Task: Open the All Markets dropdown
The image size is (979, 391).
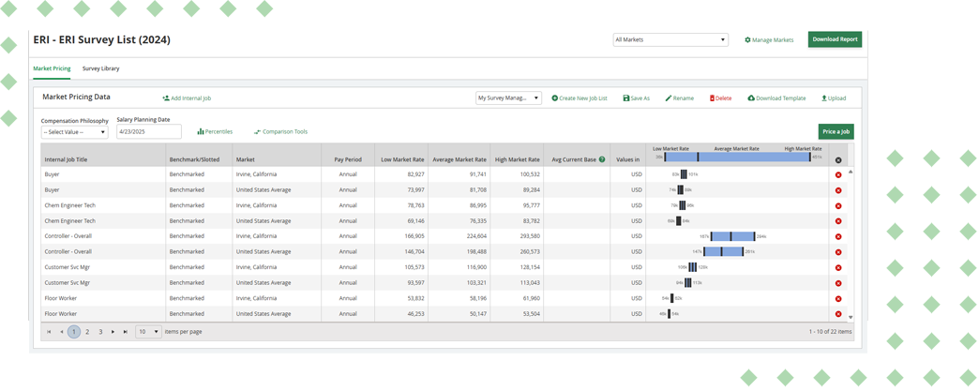Action: 670,39
